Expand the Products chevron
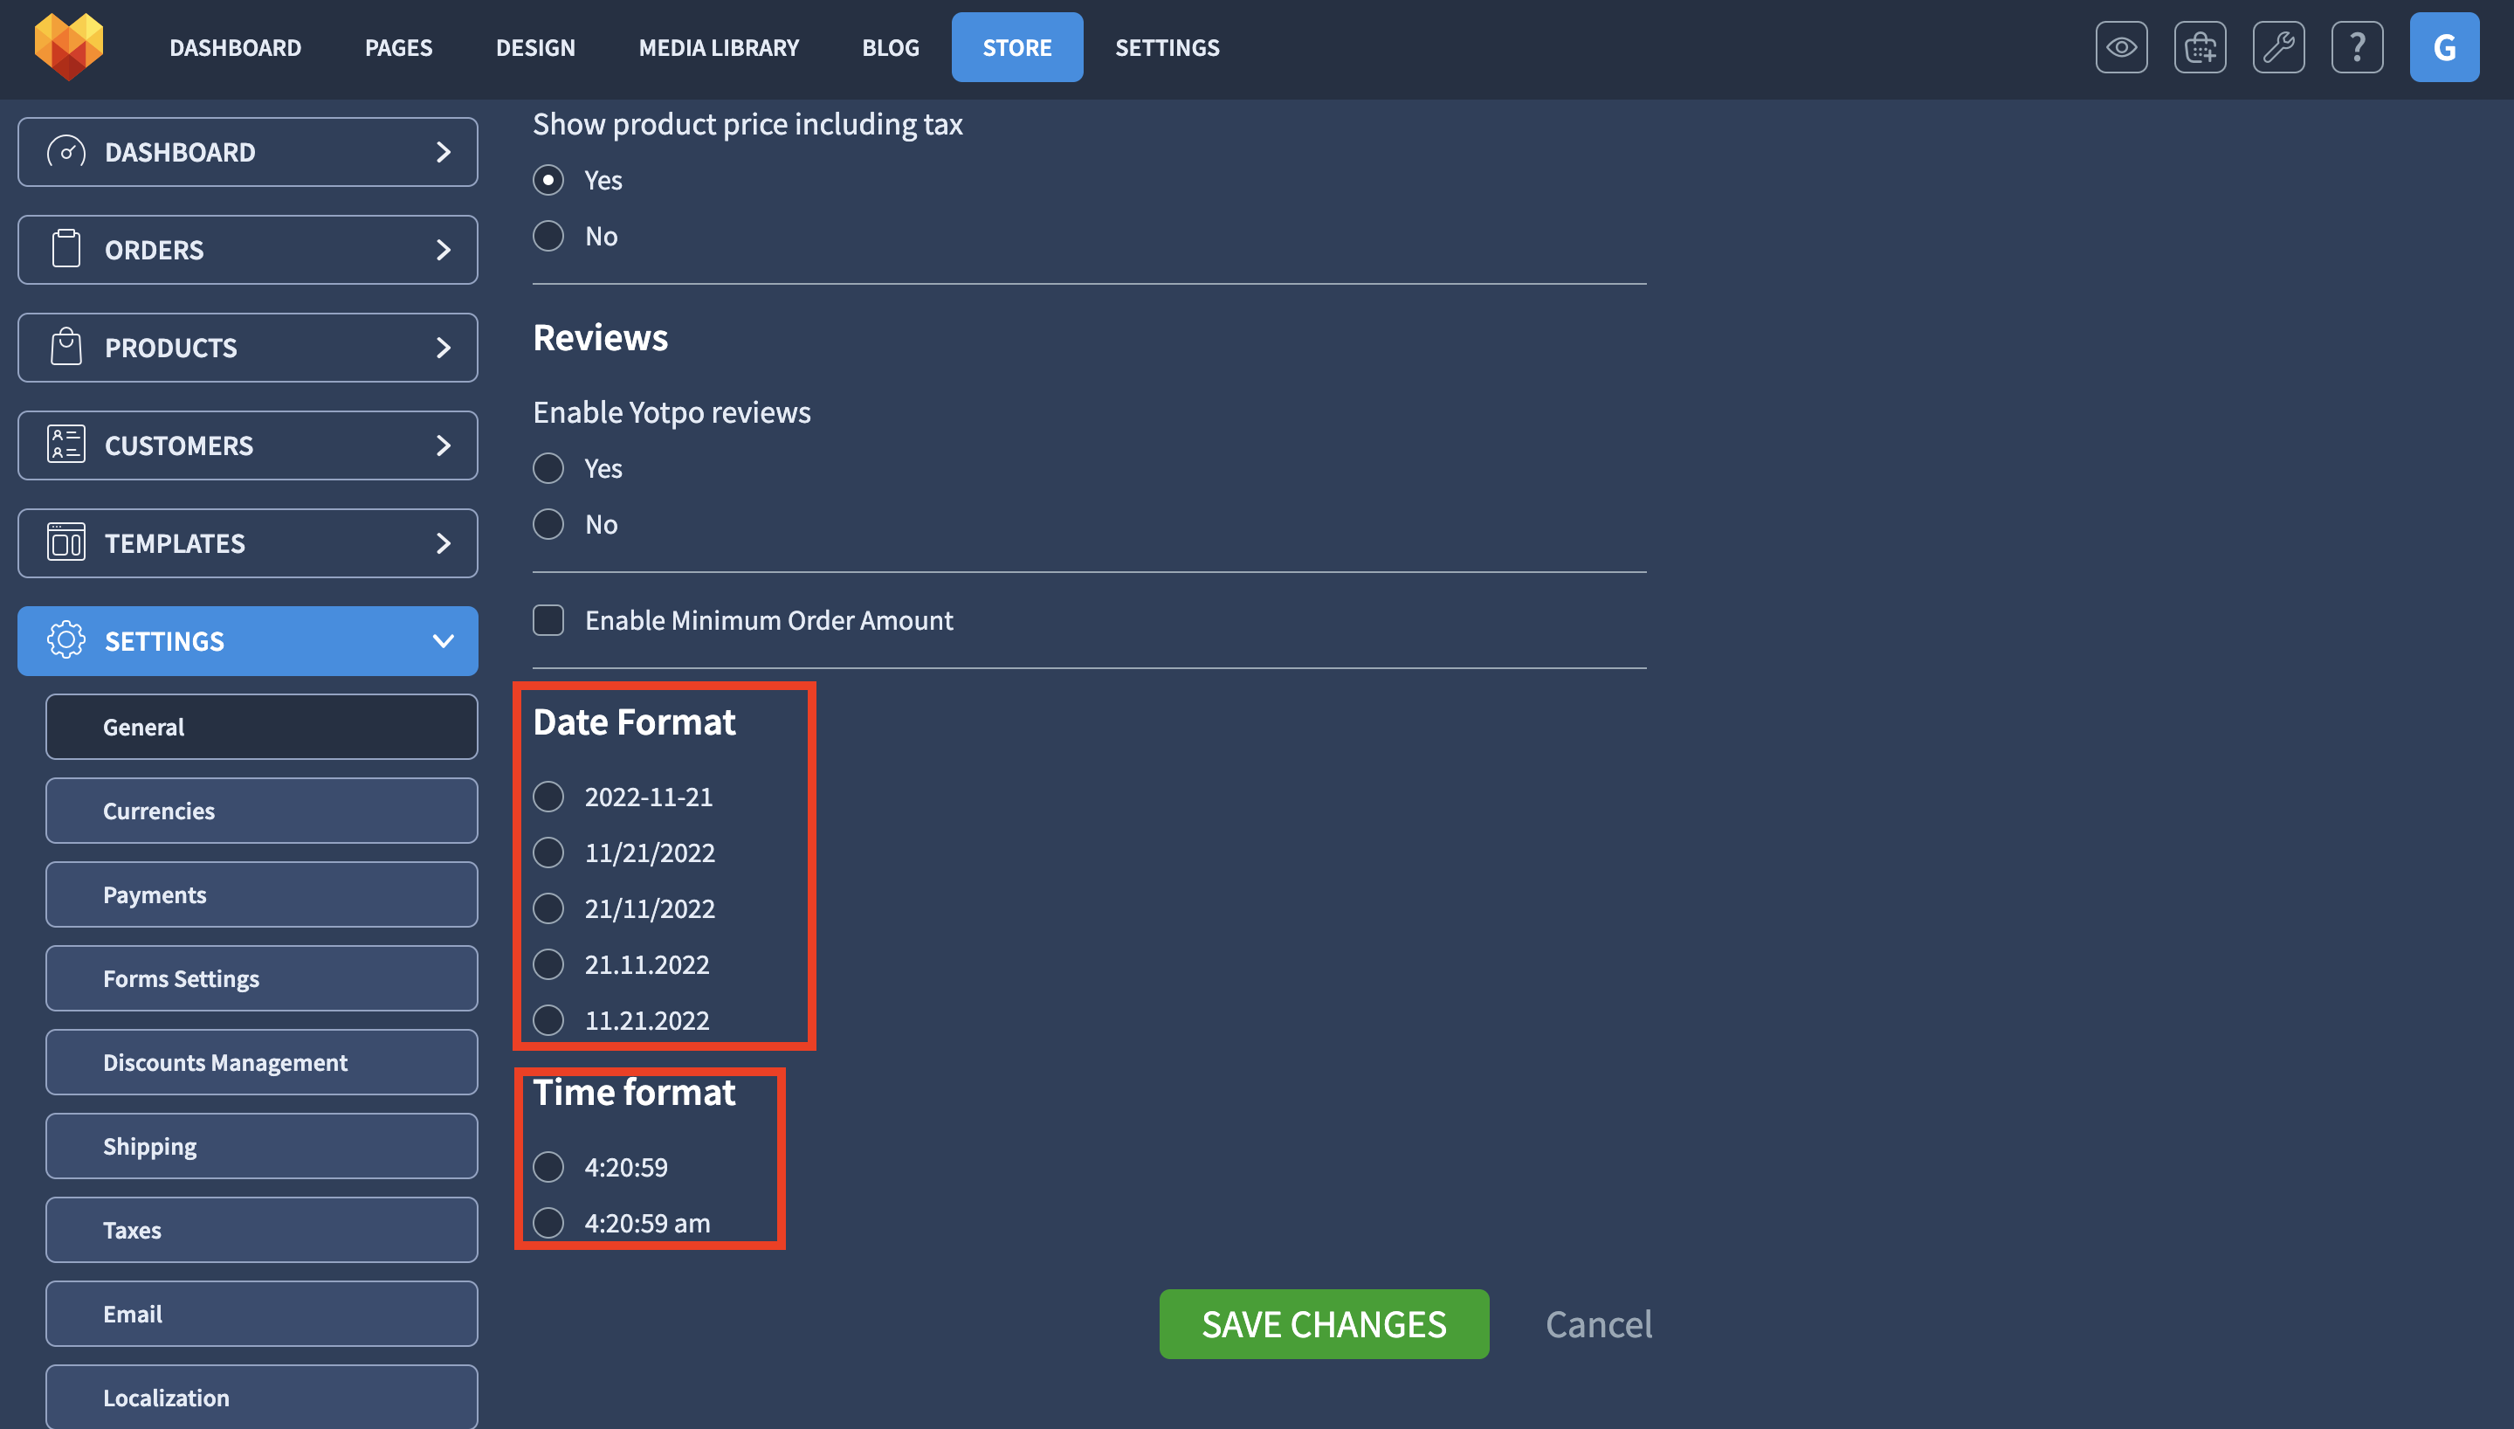Screen dimensions: 2514x1429 pyautogui.click(x=444, y=348)
